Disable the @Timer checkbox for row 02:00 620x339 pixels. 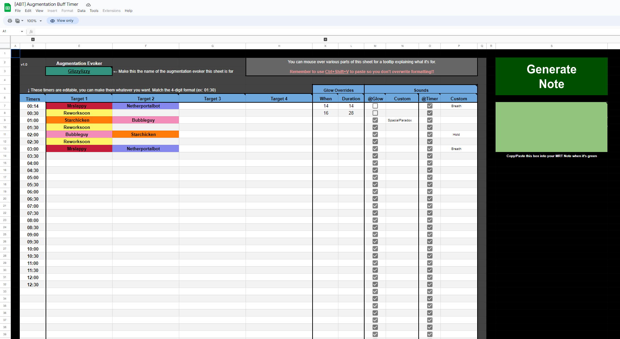coord(430,134)
